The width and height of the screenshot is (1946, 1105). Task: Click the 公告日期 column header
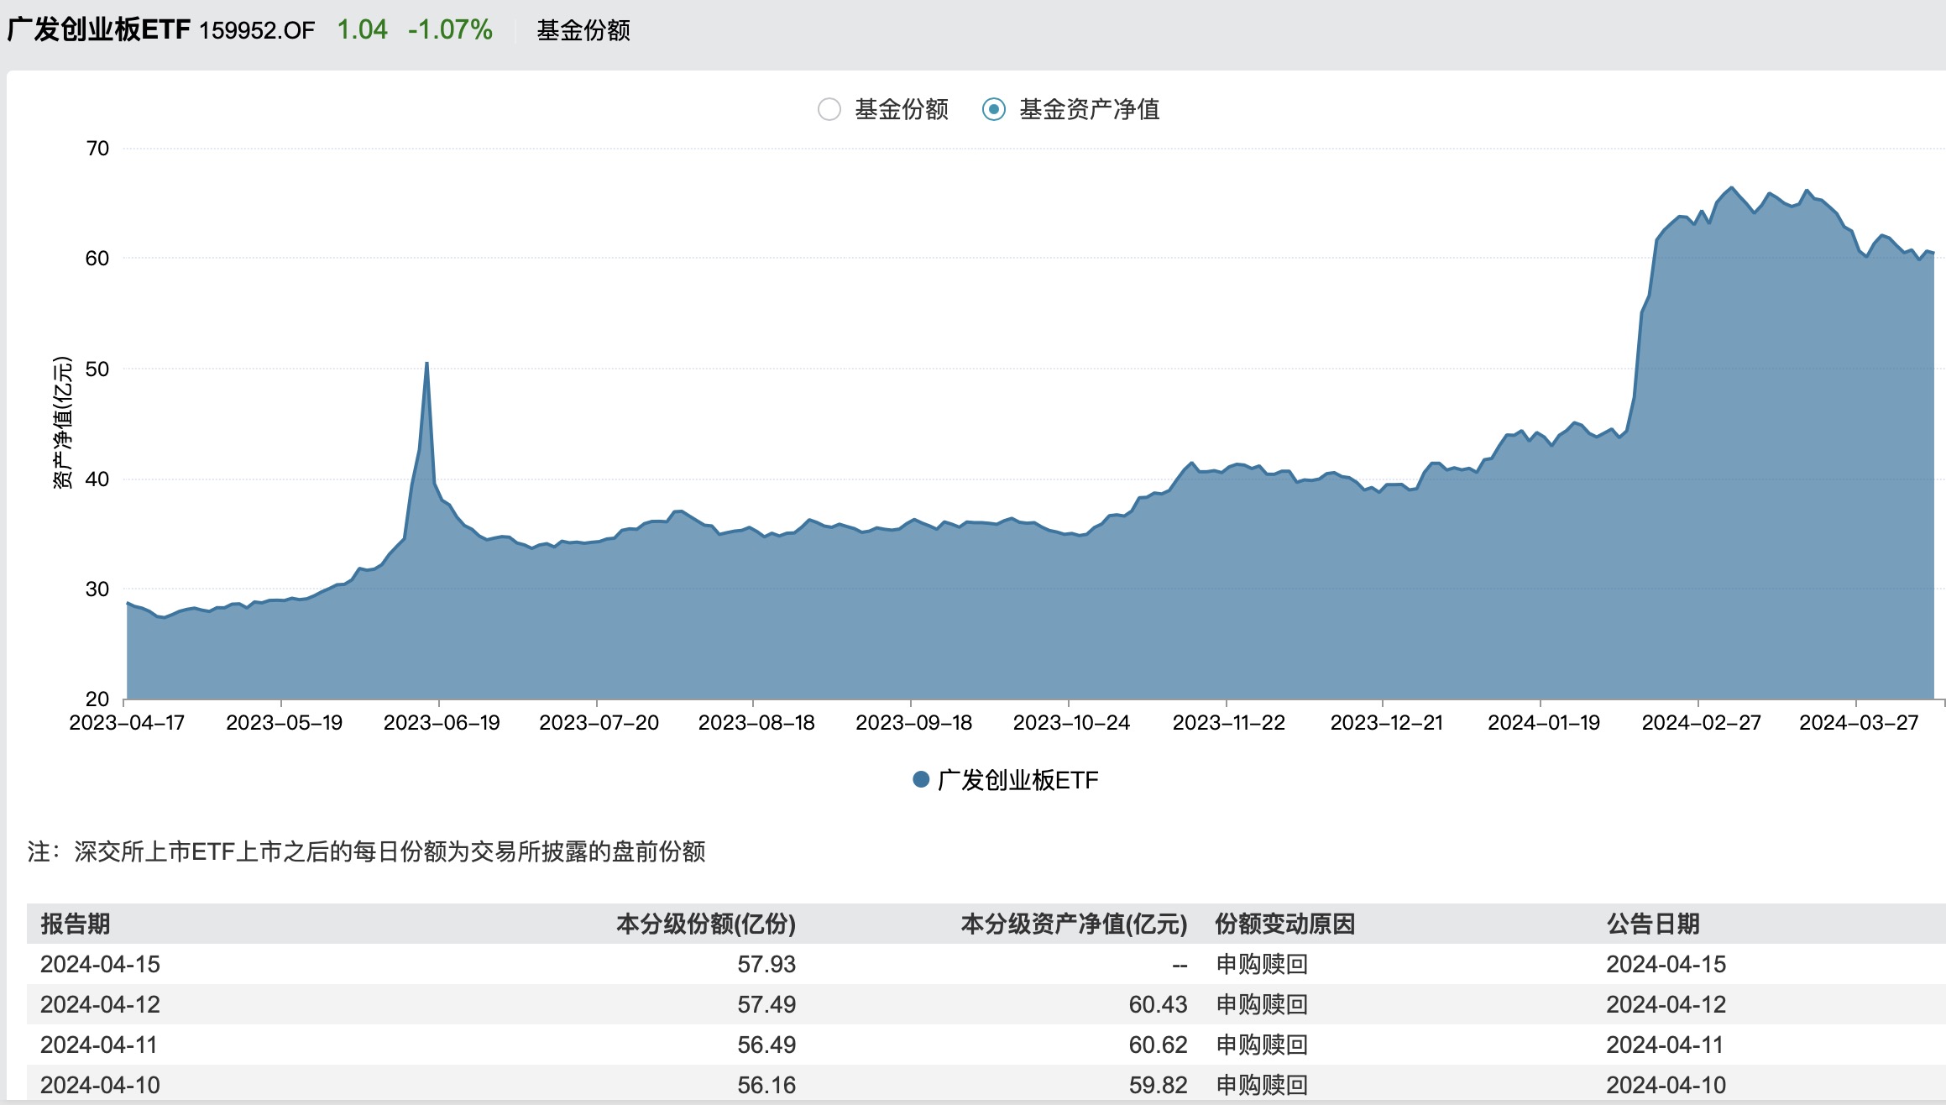pyautogui.click(x=1653, y=924)
